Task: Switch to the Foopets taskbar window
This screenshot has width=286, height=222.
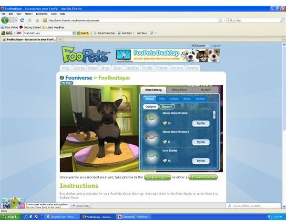Action: [62, 217]
